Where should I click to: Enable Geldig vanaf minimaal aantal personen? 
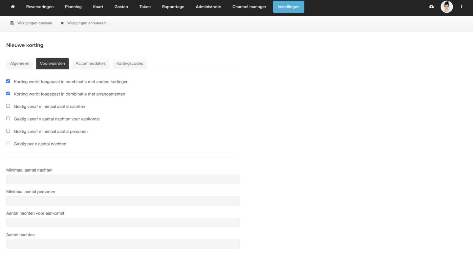[x=8, y=131]
